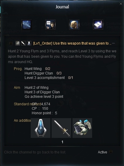Click the Level 3 accomplishment progress line
This screenshot has width=124, height=166.
coord(49,78)
